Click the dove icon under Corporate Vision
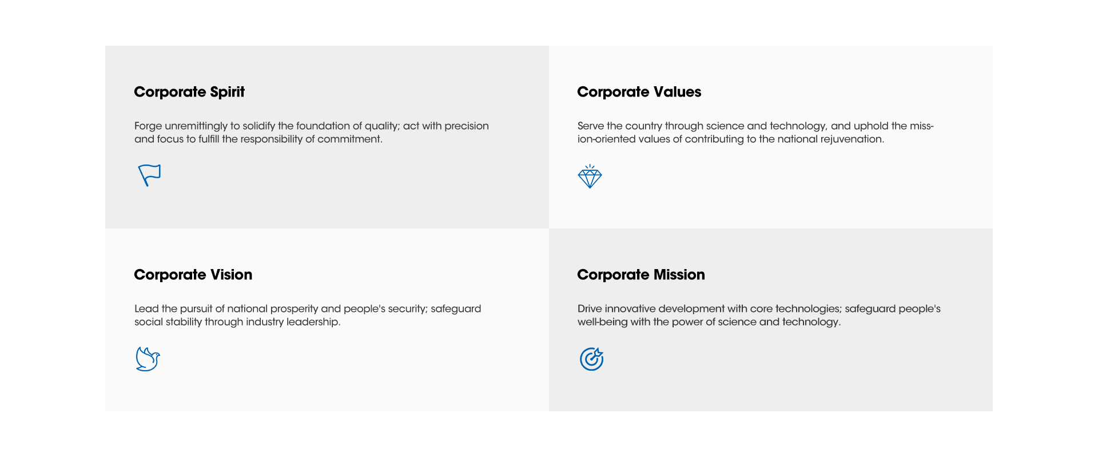The height and width of the screenshot is (457, 1098). (148, 359)
